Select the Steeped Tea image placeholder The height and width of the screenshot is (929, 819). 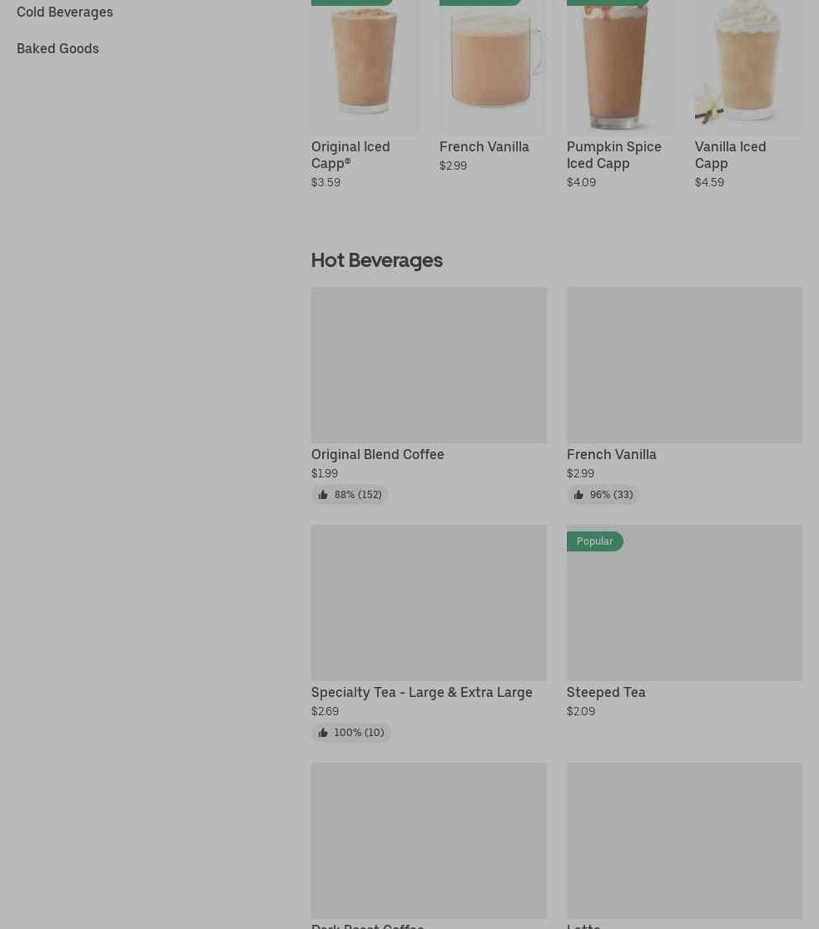click(x=684, y=602)
